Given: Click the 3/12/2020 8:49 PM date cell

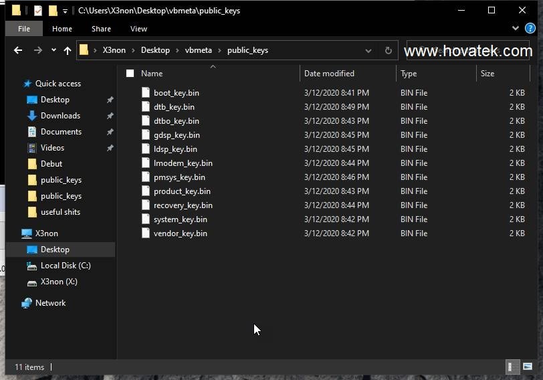Looking at the screenshot, I should 336,107.
